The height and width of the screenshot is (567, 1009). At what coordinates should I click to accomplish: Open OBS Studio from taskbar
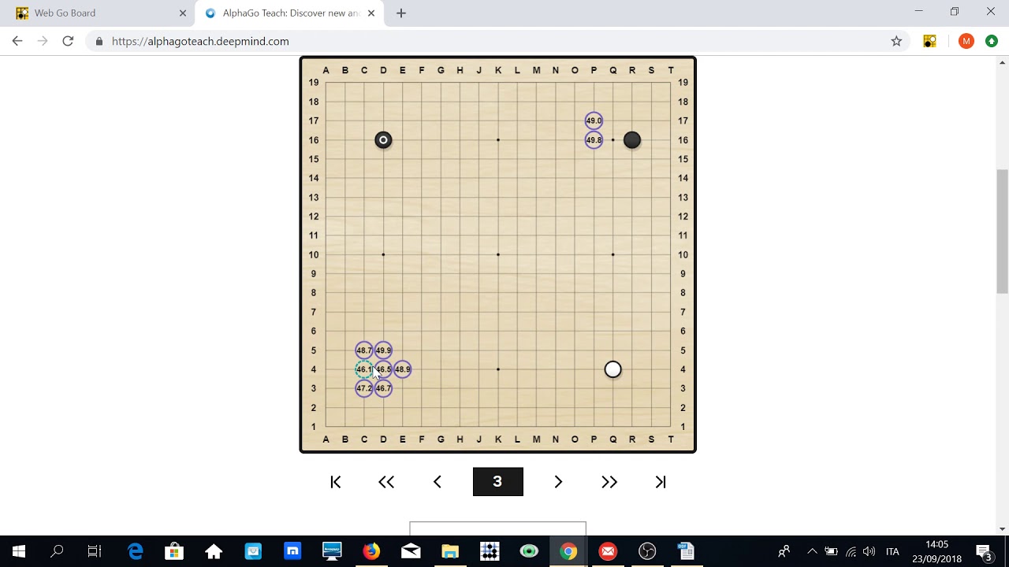click(x=647, y=551)
